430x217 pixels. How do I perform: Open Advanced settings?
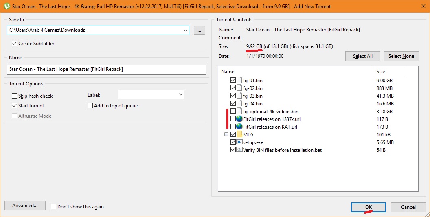point(25,206)
